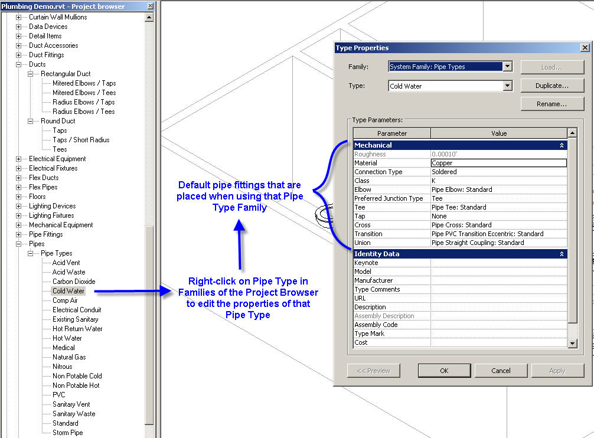Close the Type Properties dialog
This screenshot has height=438, width=594.
585,48
